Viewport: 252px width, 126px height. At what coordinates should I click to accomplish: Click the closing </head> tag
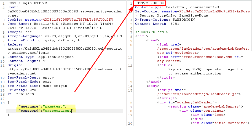[154, 82]
